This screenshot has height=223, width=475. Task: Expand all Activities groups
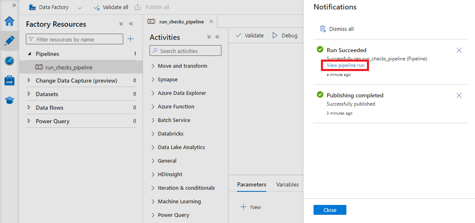(x=209, y=37)
